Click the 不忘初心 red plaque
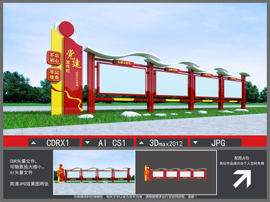 [x=54, y=58]
